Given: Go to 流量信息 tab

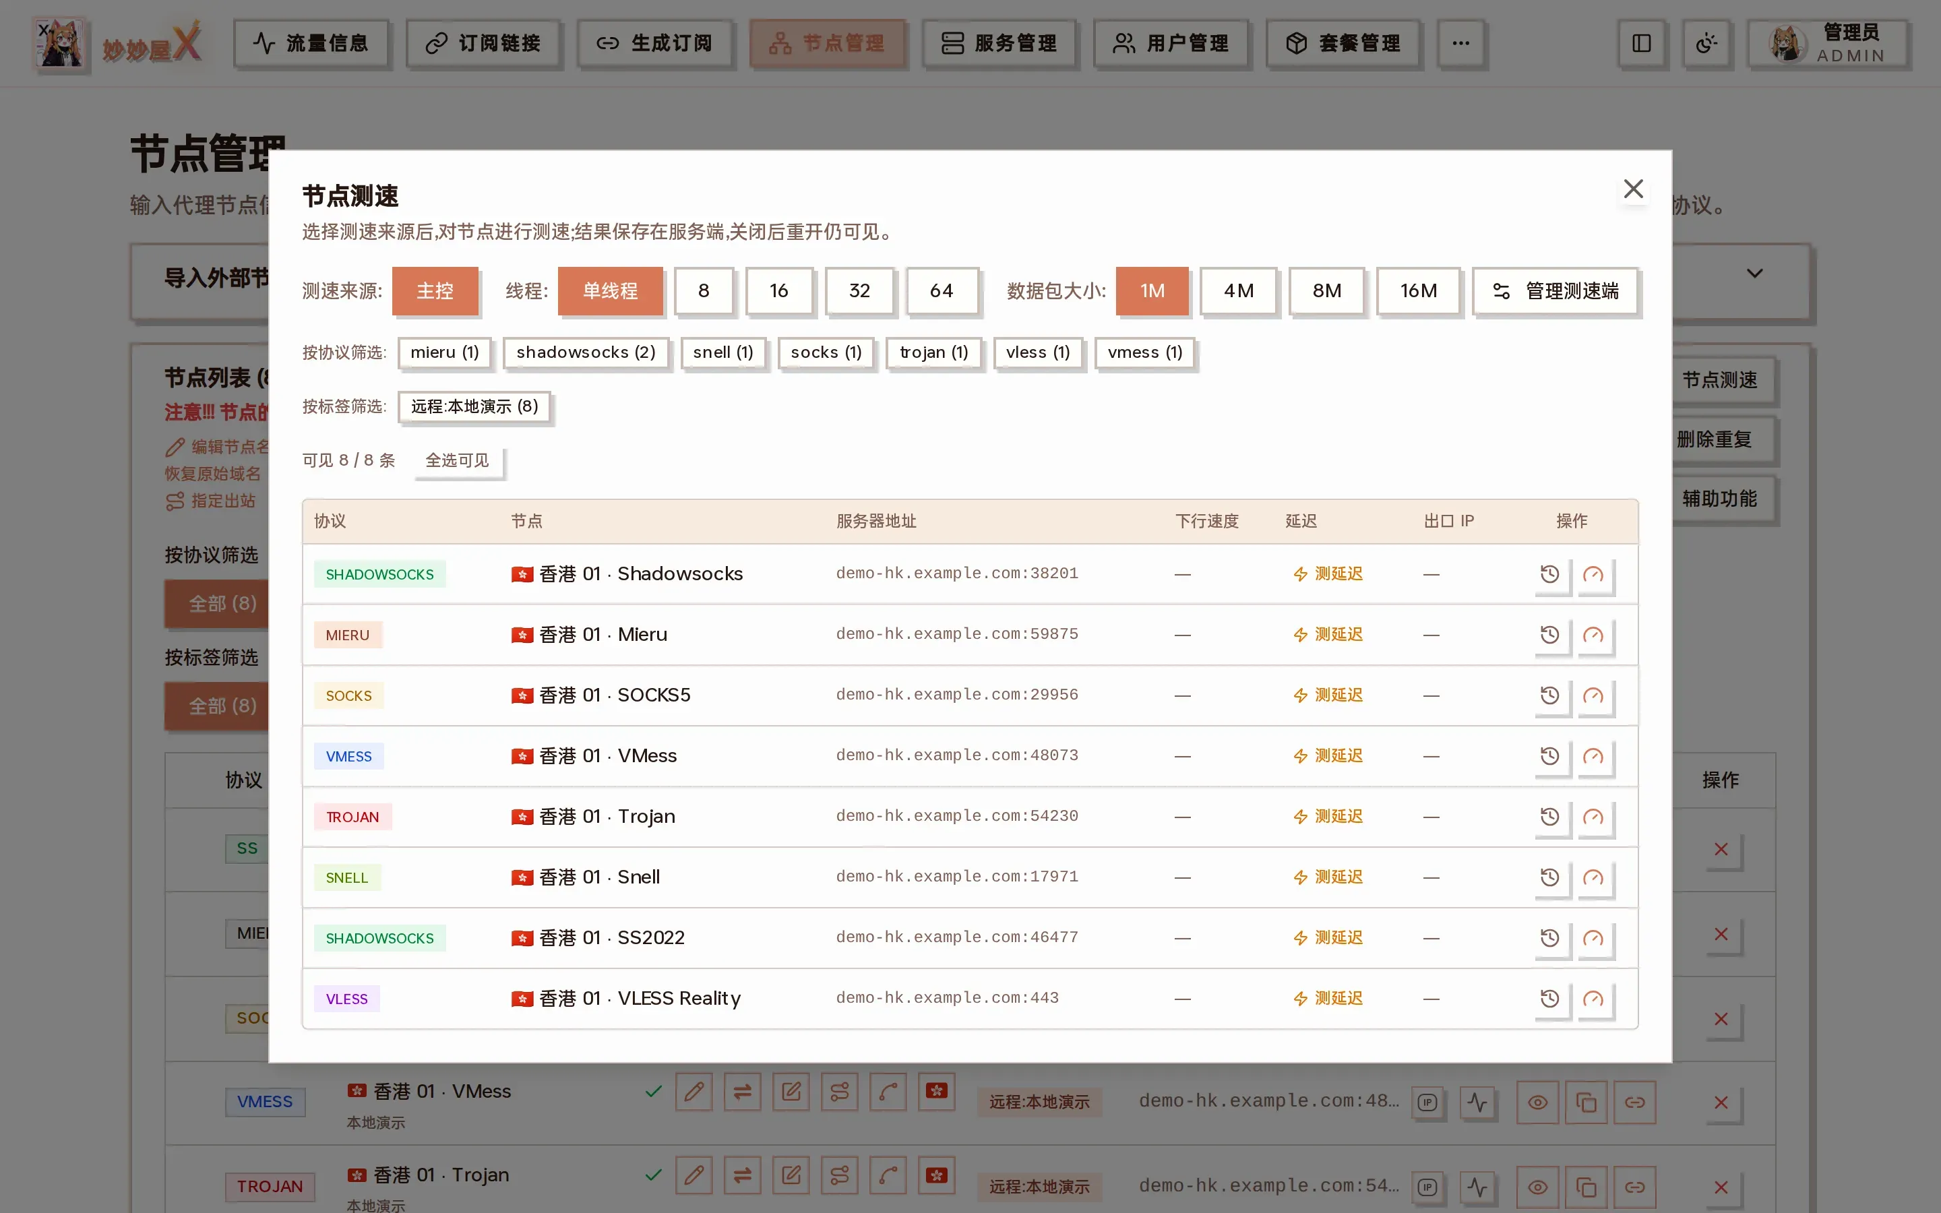Looking at the screenshot, I should (311, 43).
